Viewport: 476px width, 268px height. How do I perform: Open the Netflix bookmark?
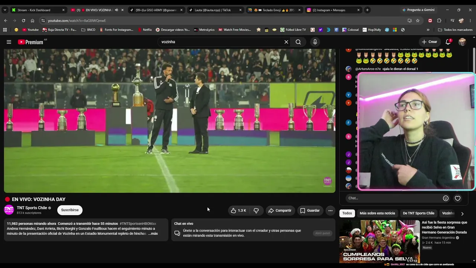coord(145,30)
